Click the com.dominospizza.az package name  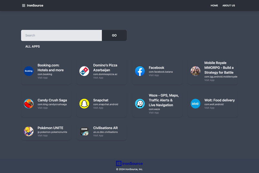[105, 74]
